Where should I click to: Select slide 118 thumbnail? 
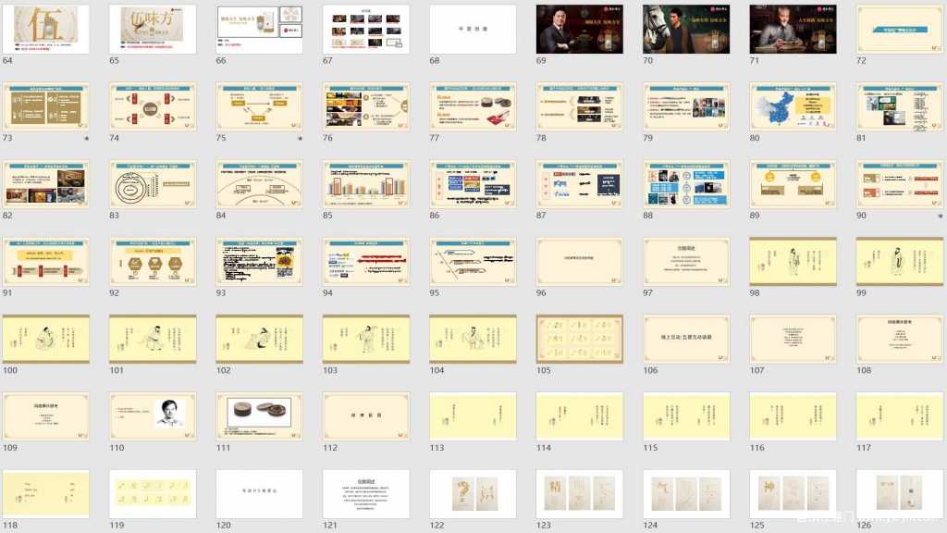(x=46, y=494)
